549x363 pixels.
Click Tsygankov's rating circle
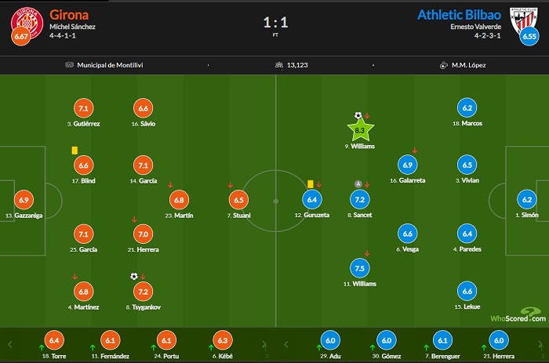pos(142,292)
